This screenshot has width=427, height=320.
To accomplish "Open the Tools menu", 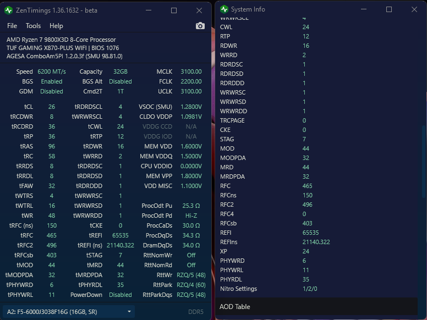I will click(33, 26).
